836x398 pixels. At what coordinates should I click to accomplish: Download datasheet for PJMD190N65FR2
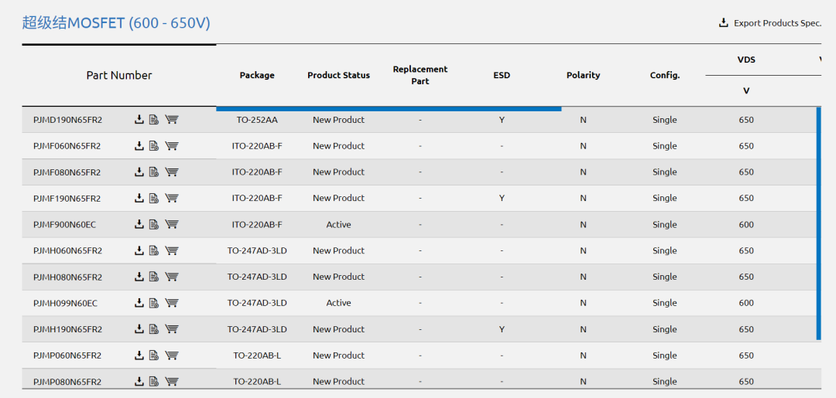pos(139,120)
